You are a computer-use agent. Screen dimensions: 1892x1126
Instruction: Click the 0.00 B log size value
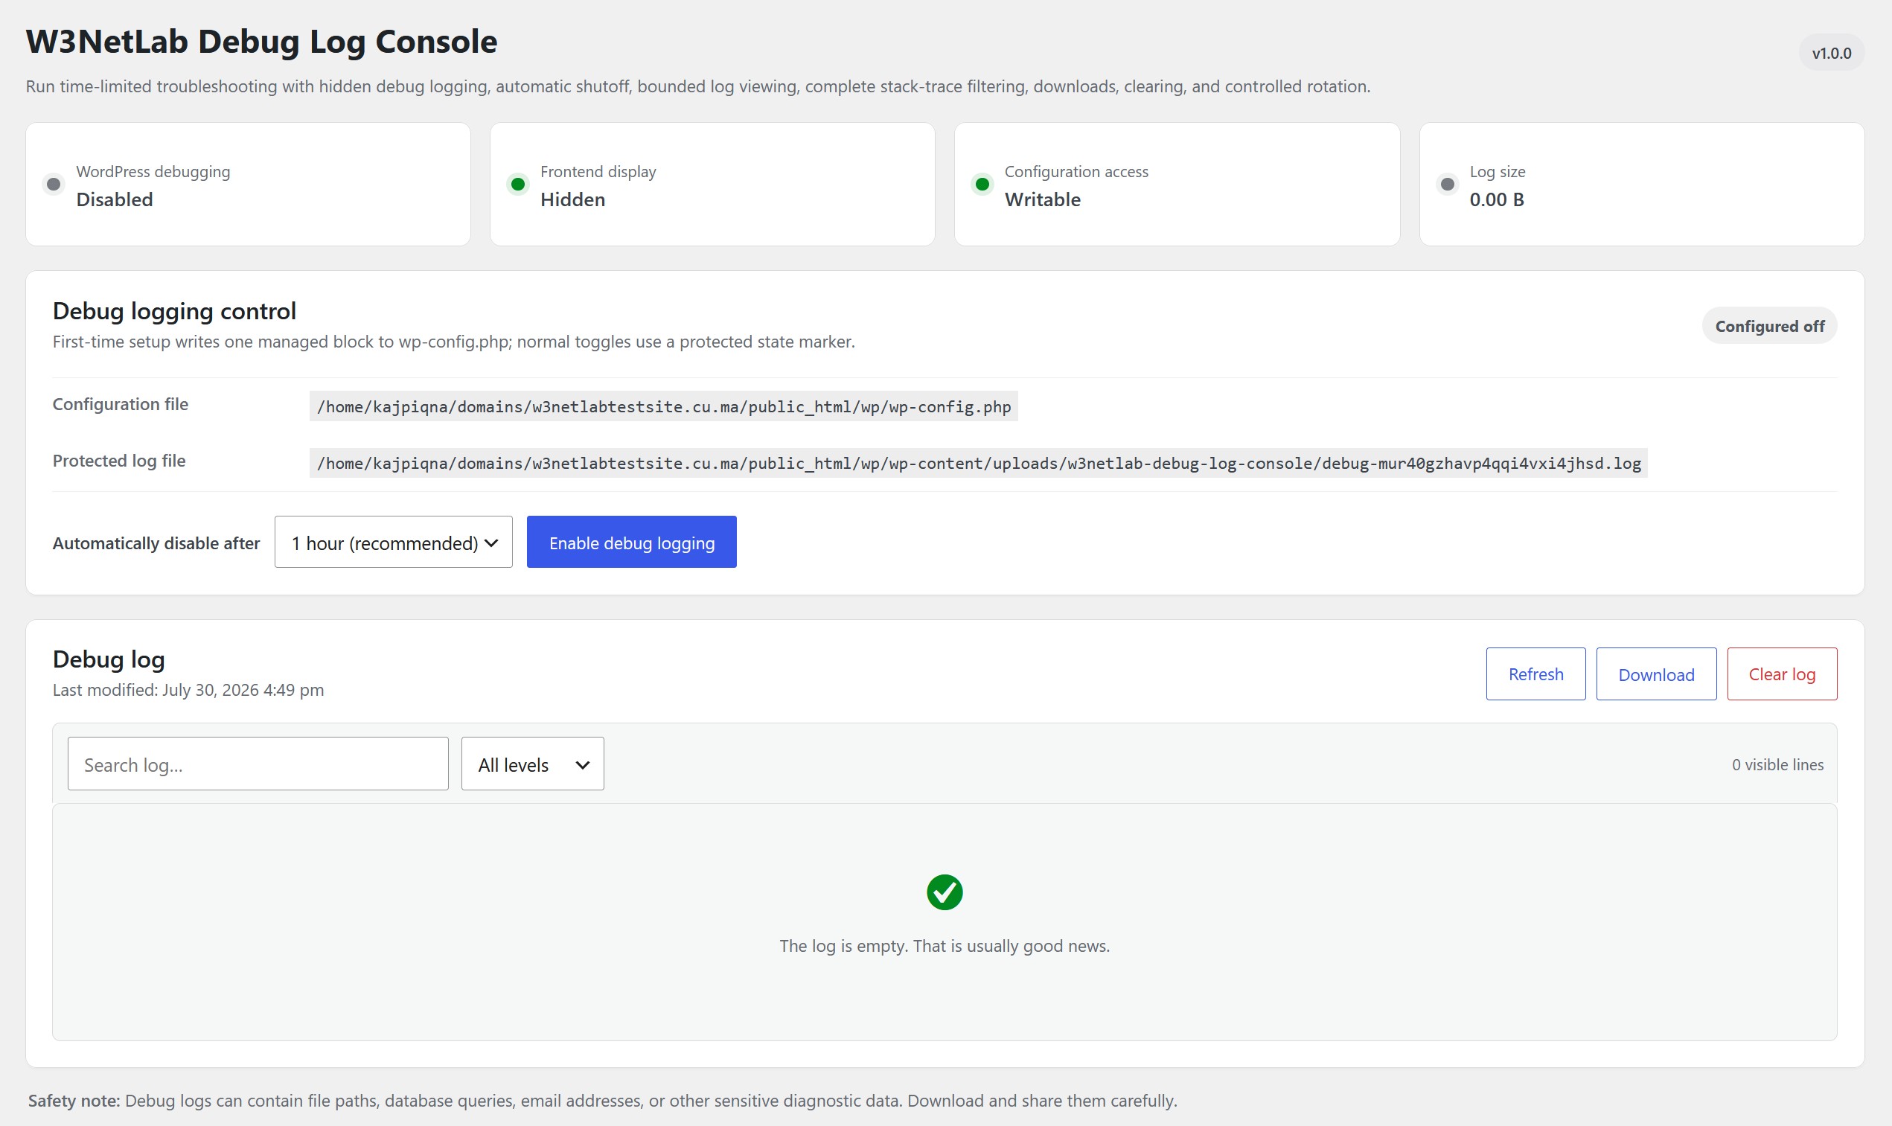coord(1497,199)
